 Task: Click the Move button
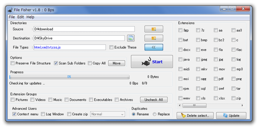pyautogui.click(x=116, y=63)
